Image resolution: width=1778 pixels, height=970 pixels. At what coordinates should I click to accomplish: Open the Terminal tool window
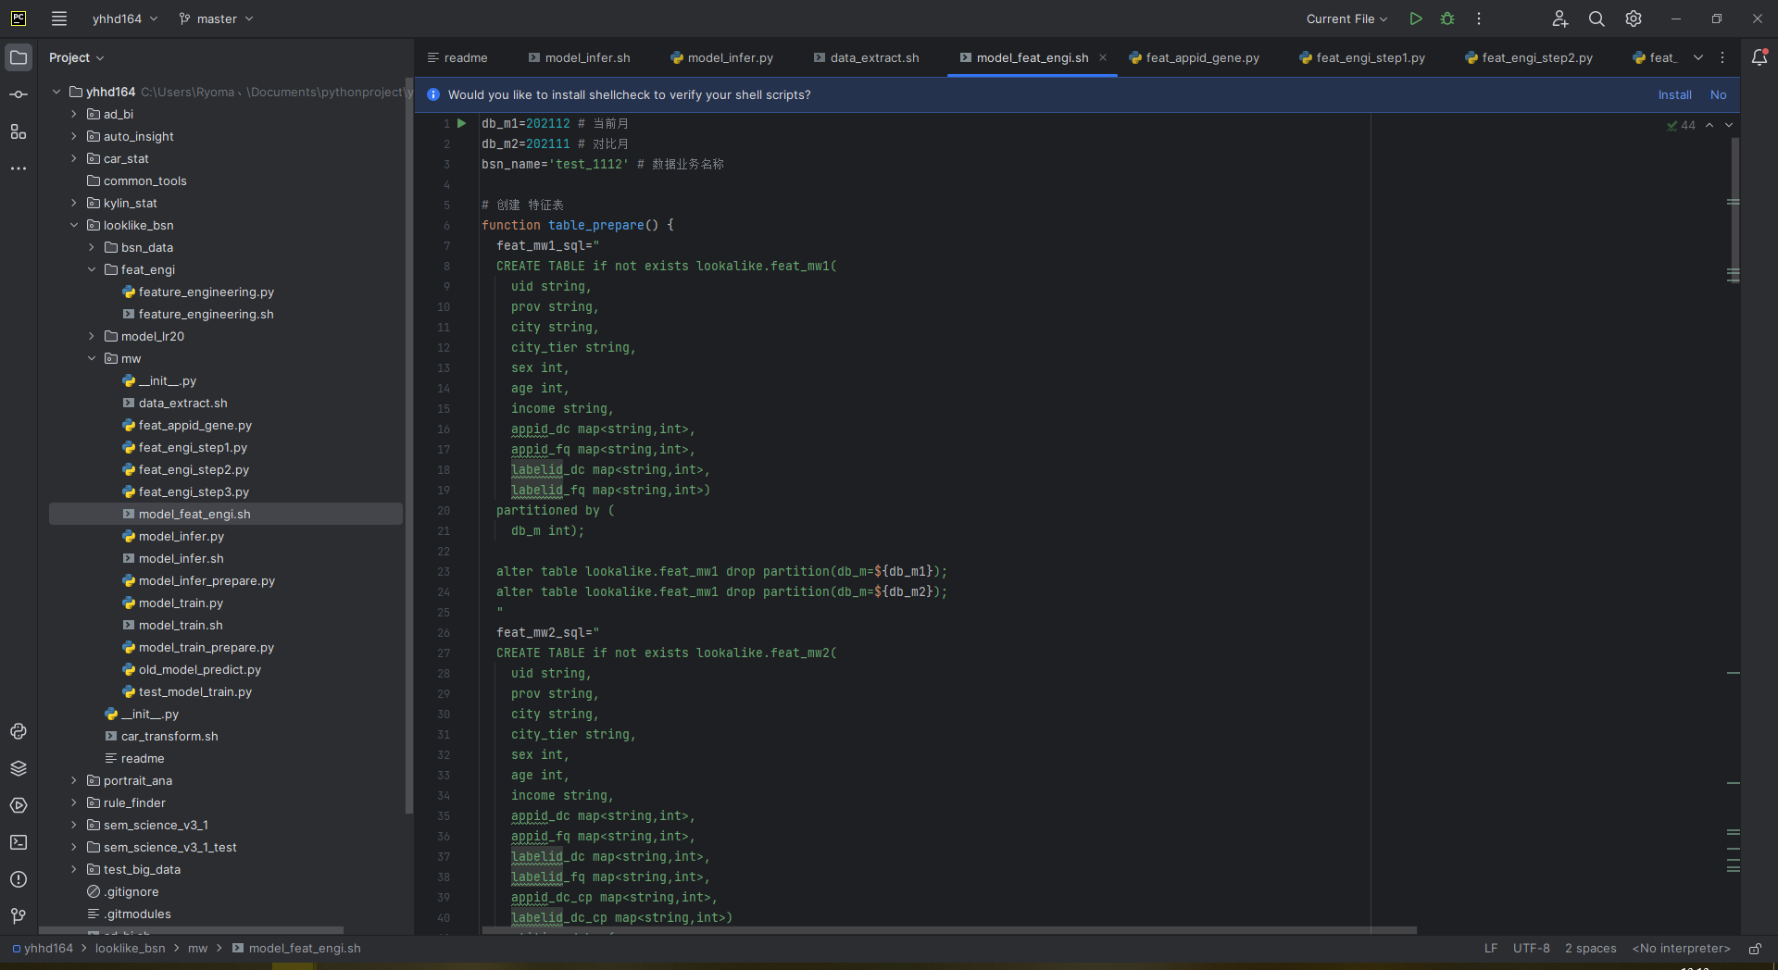[x=19, y=842]
